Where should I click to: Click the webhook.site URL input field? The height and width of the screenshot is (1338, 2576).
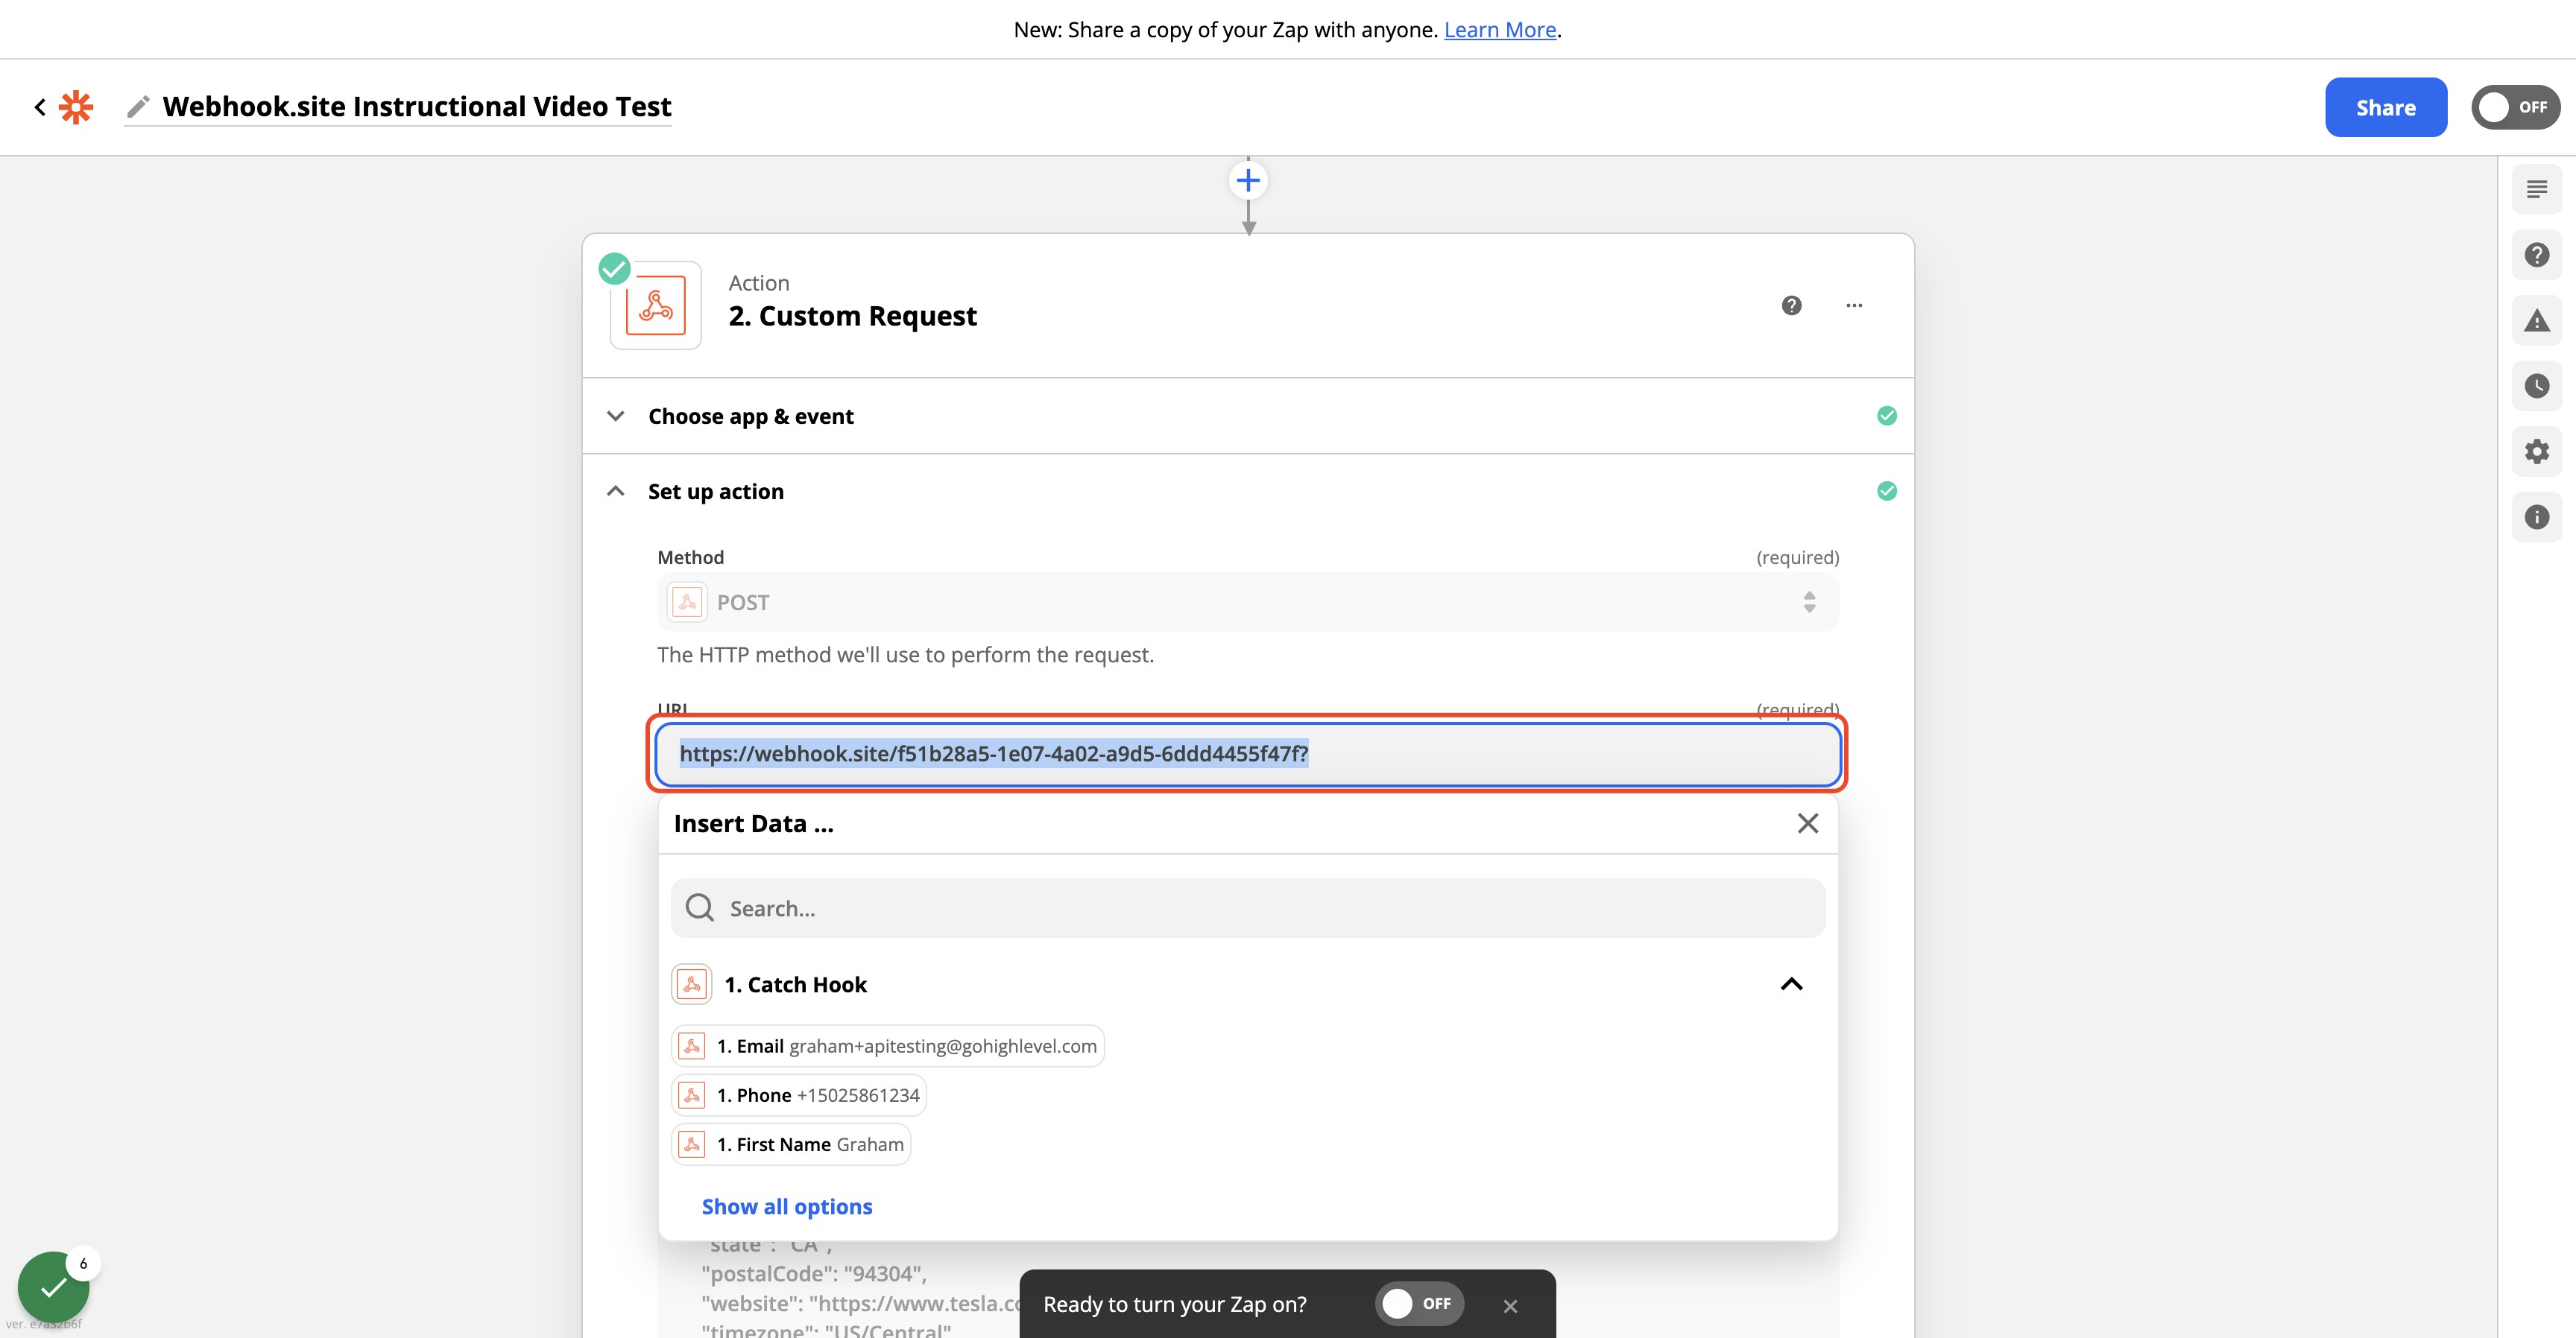coord(1248,755)
